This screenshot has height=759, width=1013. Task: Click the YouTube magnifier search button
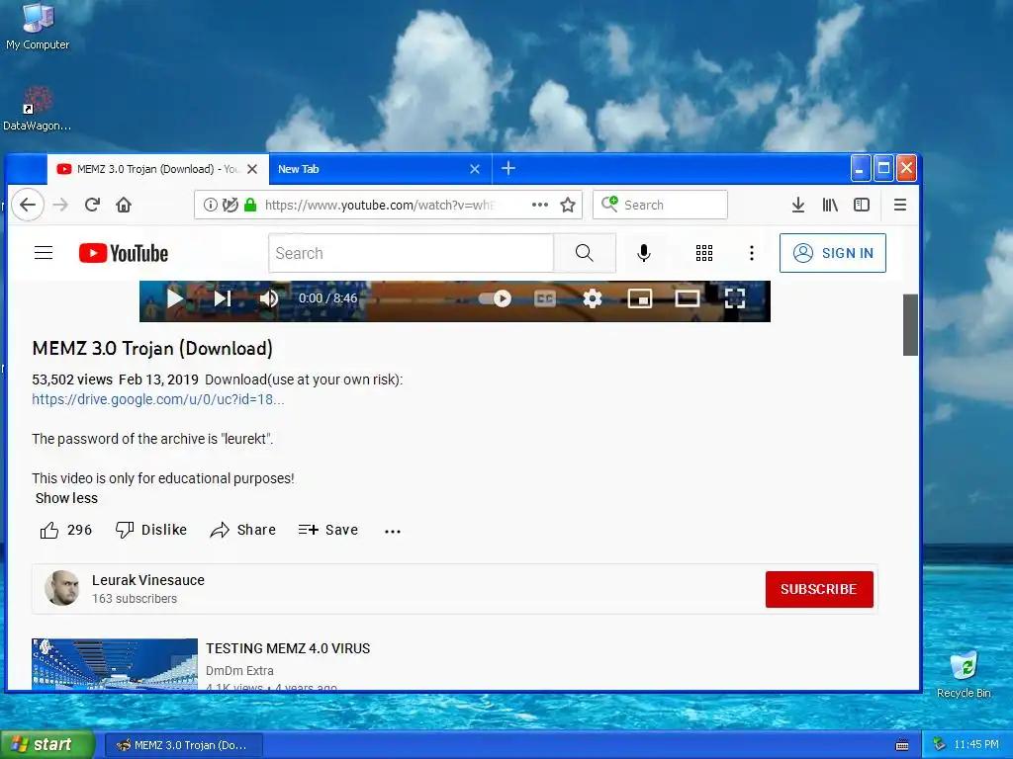(x=584, y=253)
